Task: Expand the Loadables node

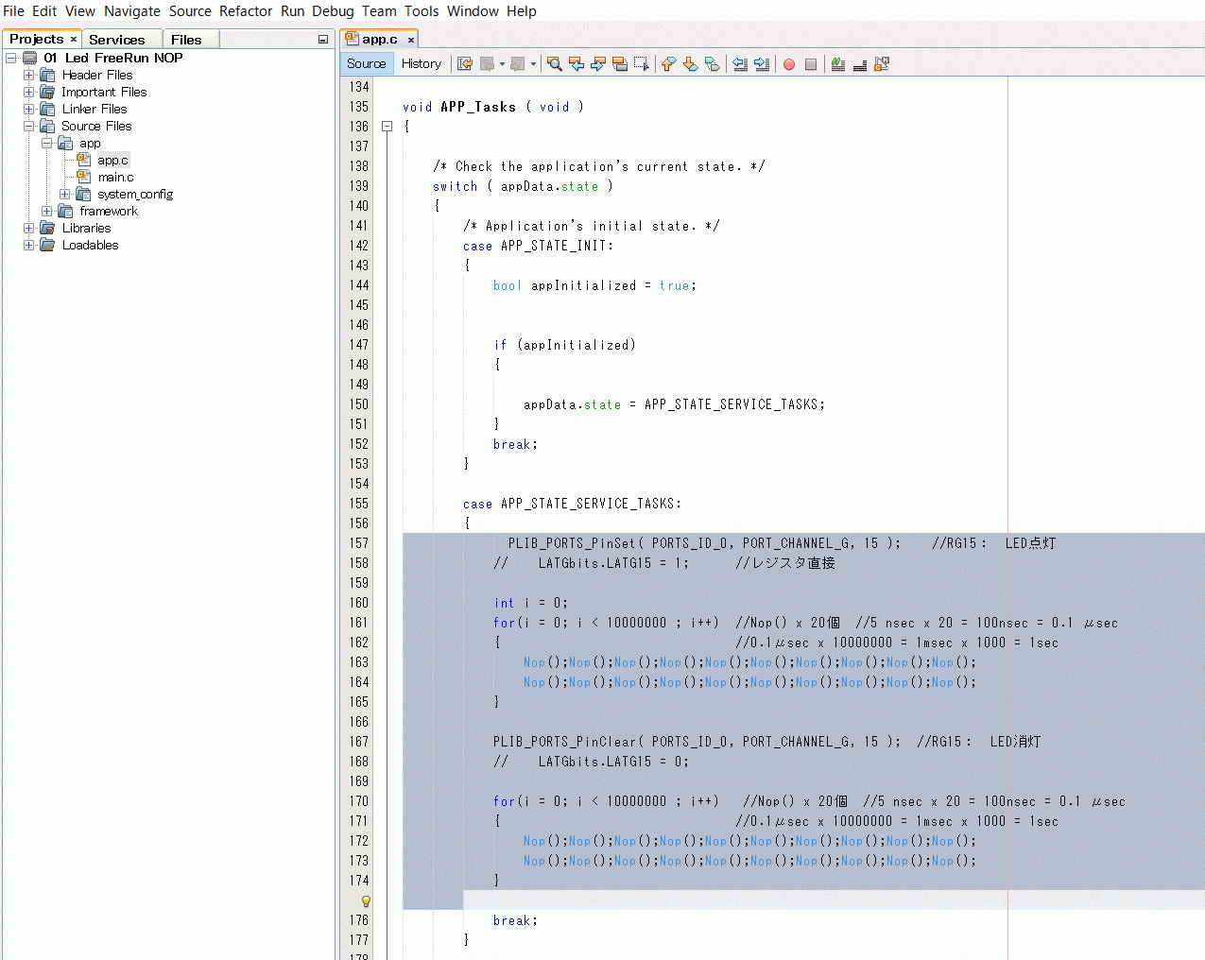Action: pyautogui.click(x=29, y=245)
